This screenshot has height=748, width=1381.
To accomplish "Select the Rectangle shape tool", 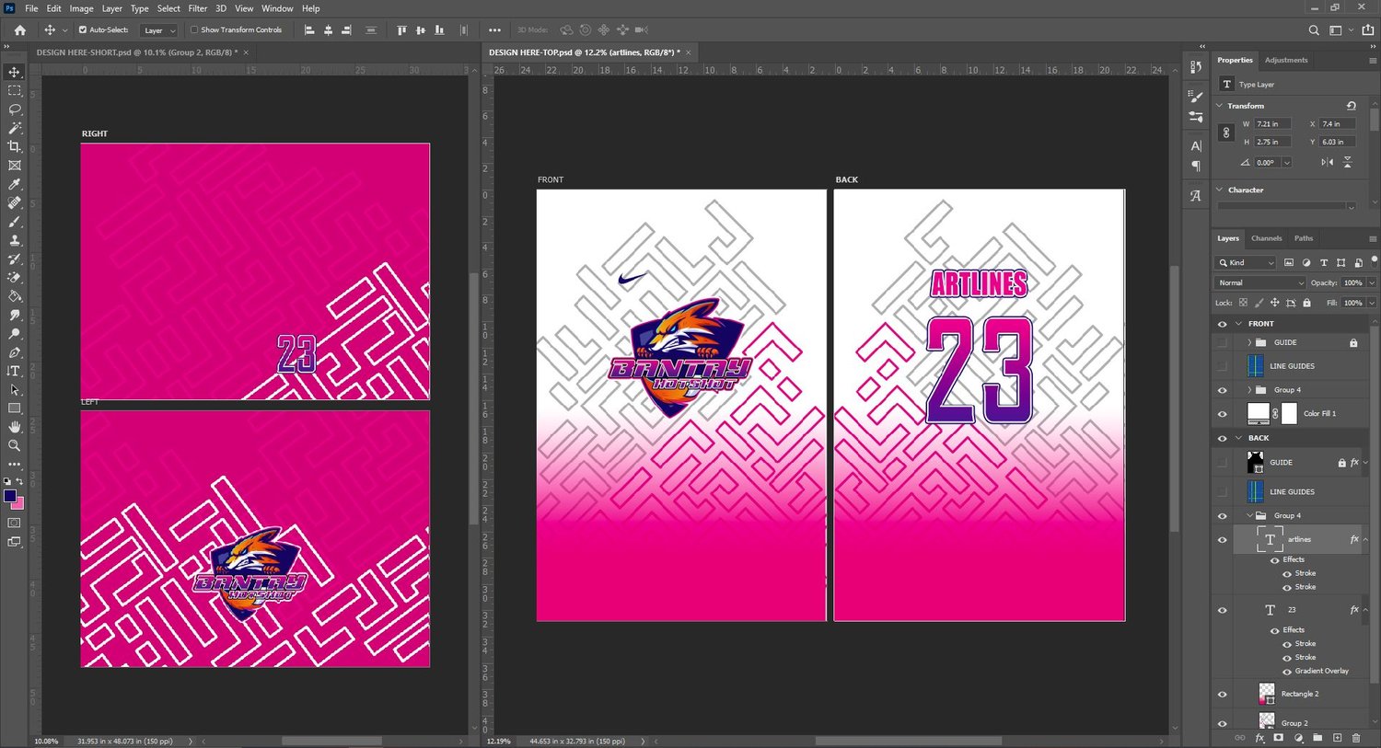I will click(x=14, y=409).
